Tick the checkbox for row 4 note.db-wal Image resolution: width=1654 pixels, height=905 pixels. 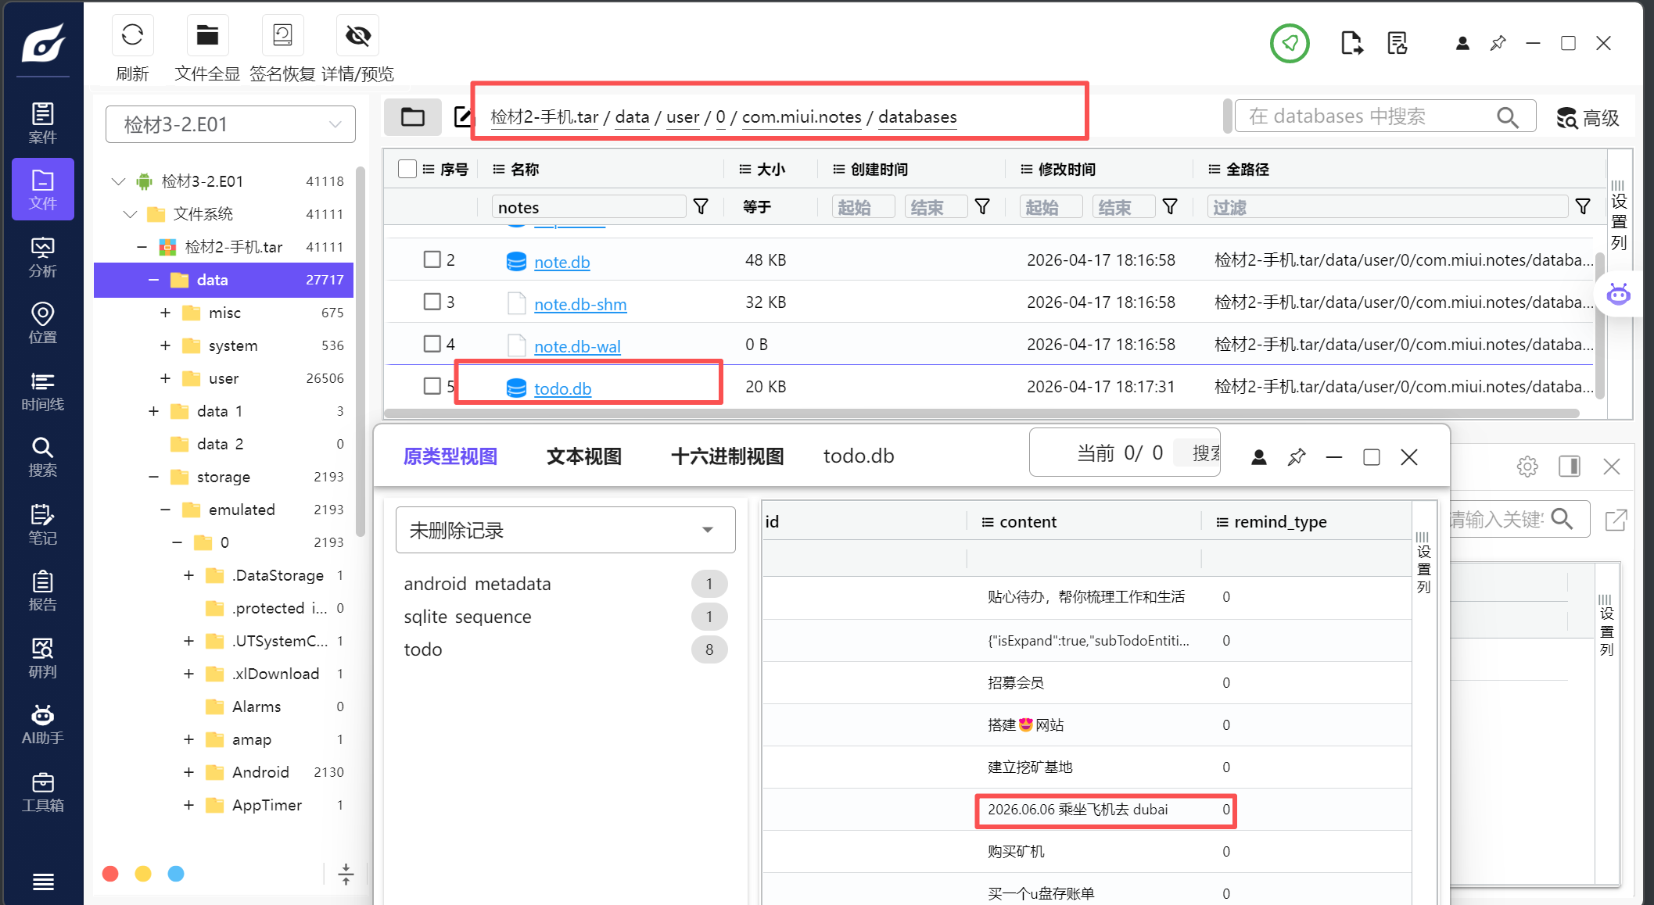pos(432,344)
